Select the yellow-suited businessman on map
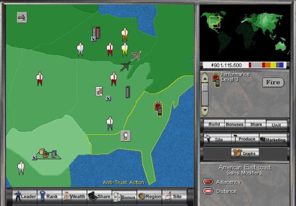 tap(124, 49)
